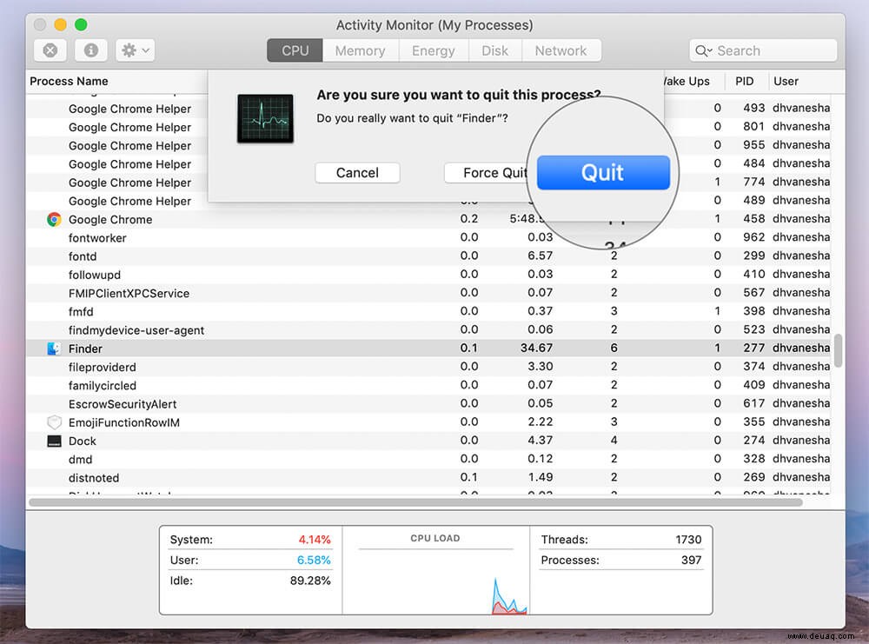Switch to the CPU tab
Viewport: 869px width, 644px height.
click(295, 50)
